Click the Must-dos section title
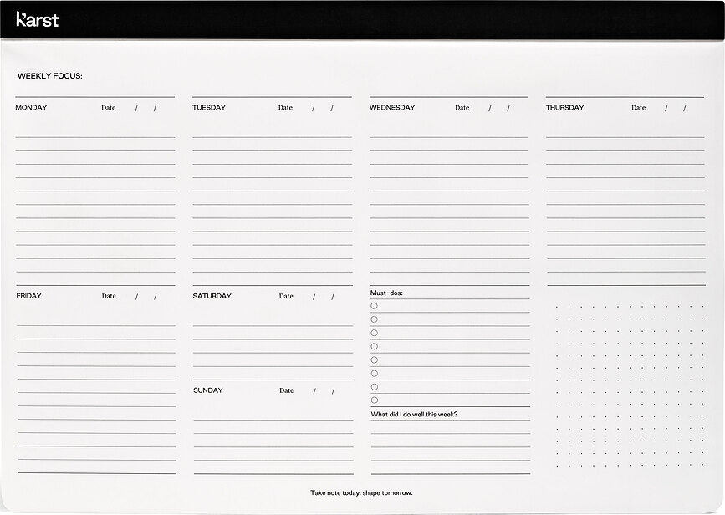725x515 pixels. pos(386,293)
